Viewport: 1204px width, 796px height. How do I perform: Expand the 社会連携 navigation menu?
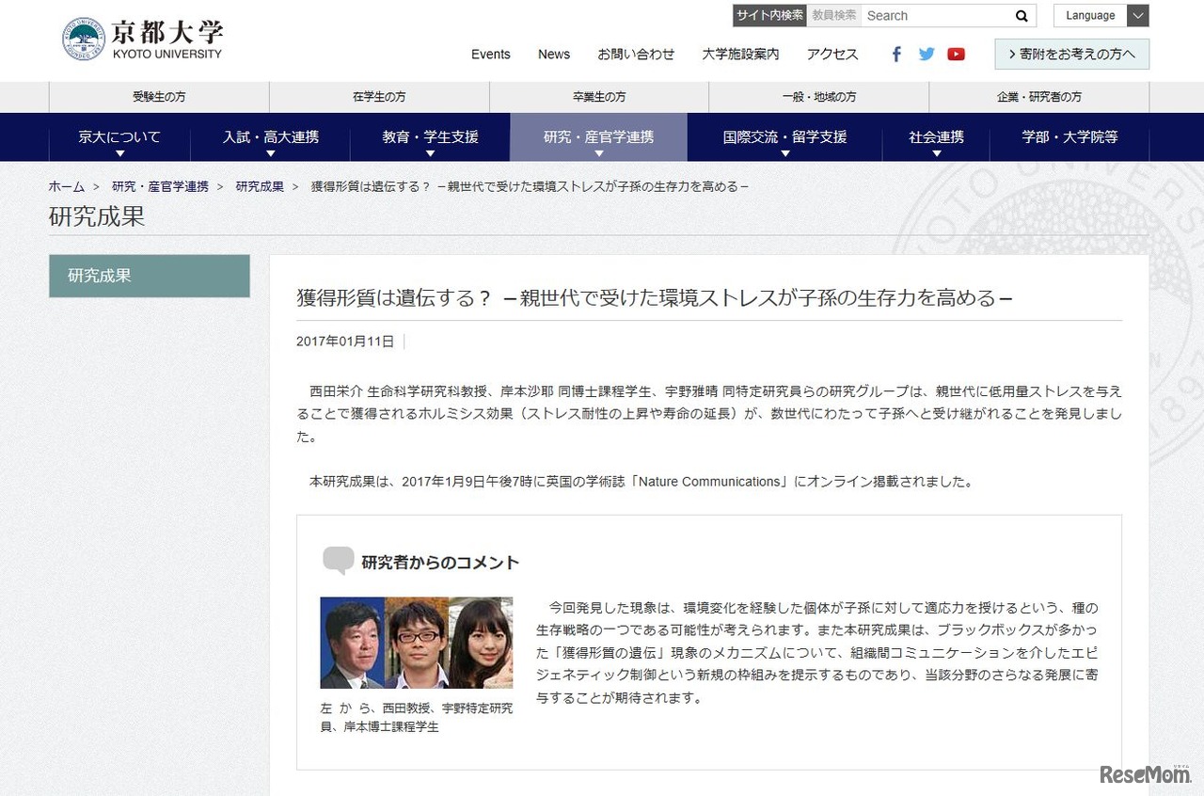935,136
